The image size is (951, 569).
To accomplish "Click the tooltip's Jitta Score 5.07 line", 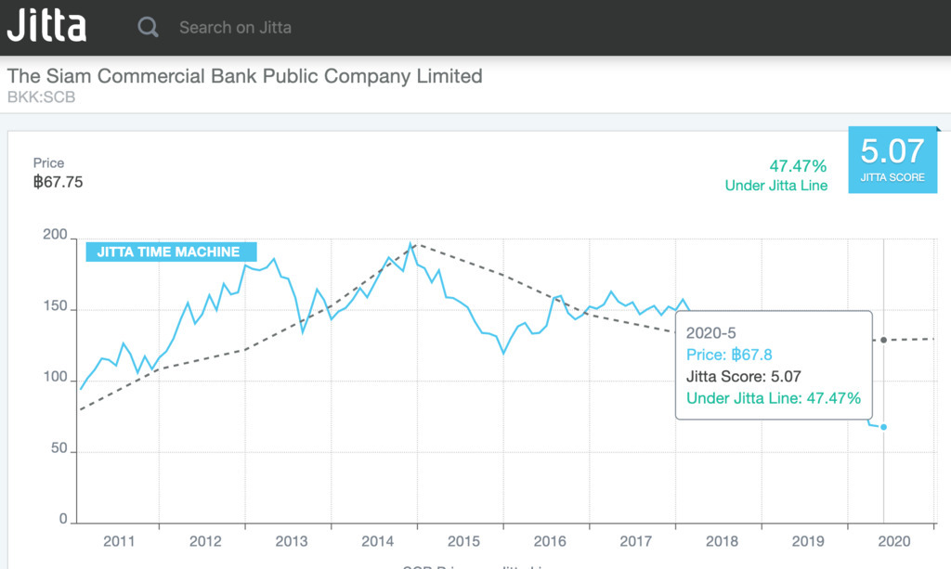I will 743,377.
